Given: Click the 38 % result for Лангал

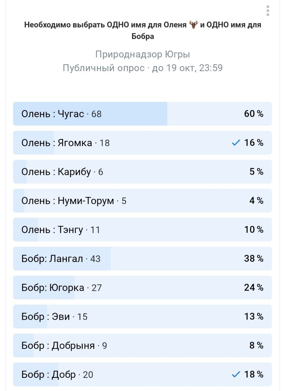Looking at the screenshot, I should tap(254, 259).
